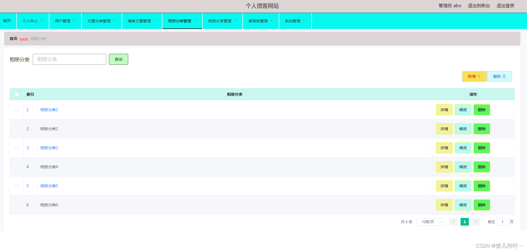This screenshot has width=527, height=251.
Task: Click 修改 for 相册分类5
Action: [463, 186]
